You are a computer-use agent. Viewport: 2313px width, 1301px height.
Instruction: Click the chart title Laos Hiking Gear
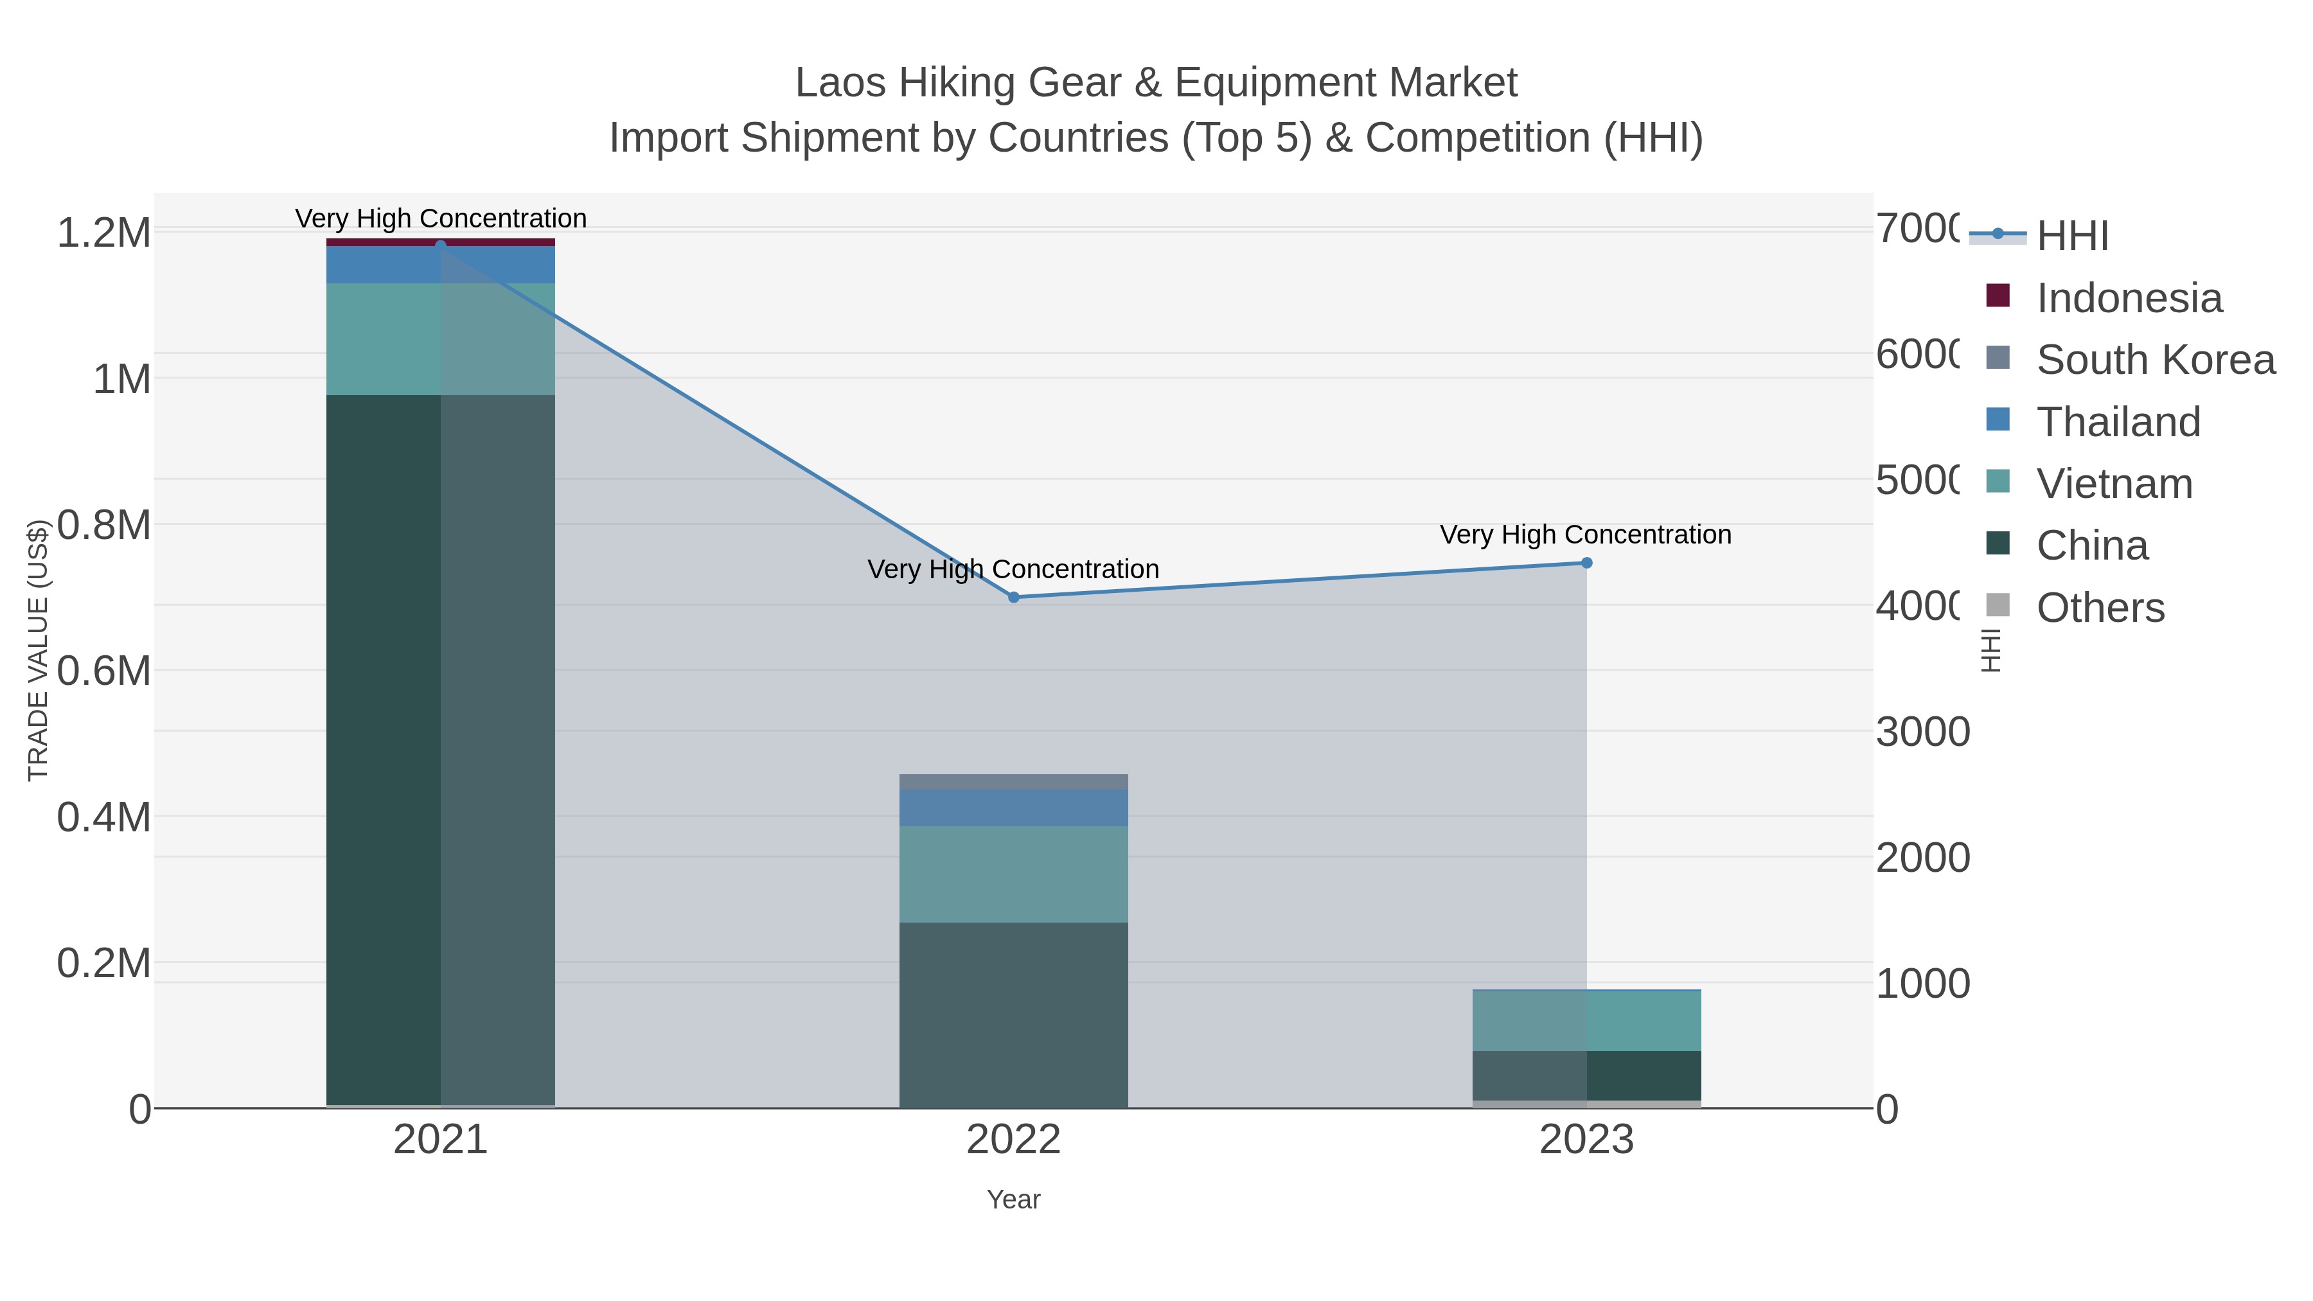click(1156, 83)
